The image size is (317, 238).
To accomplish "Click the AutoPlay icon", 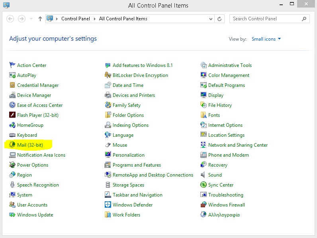I will point(12,75).
